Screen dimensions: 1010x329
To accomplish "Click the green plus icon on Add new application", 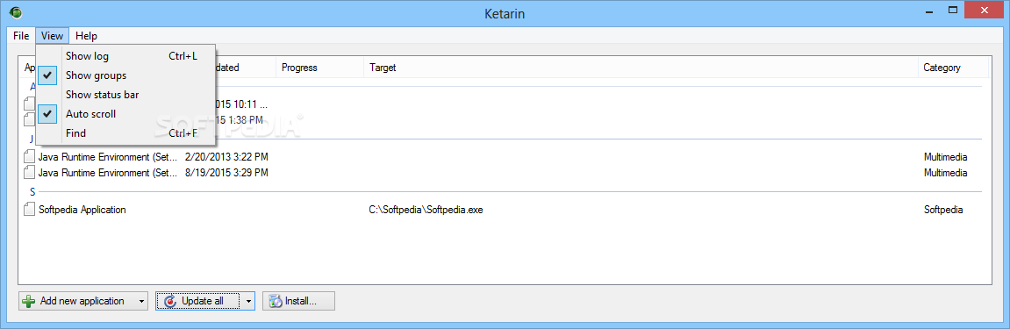I will pos(29,301).
